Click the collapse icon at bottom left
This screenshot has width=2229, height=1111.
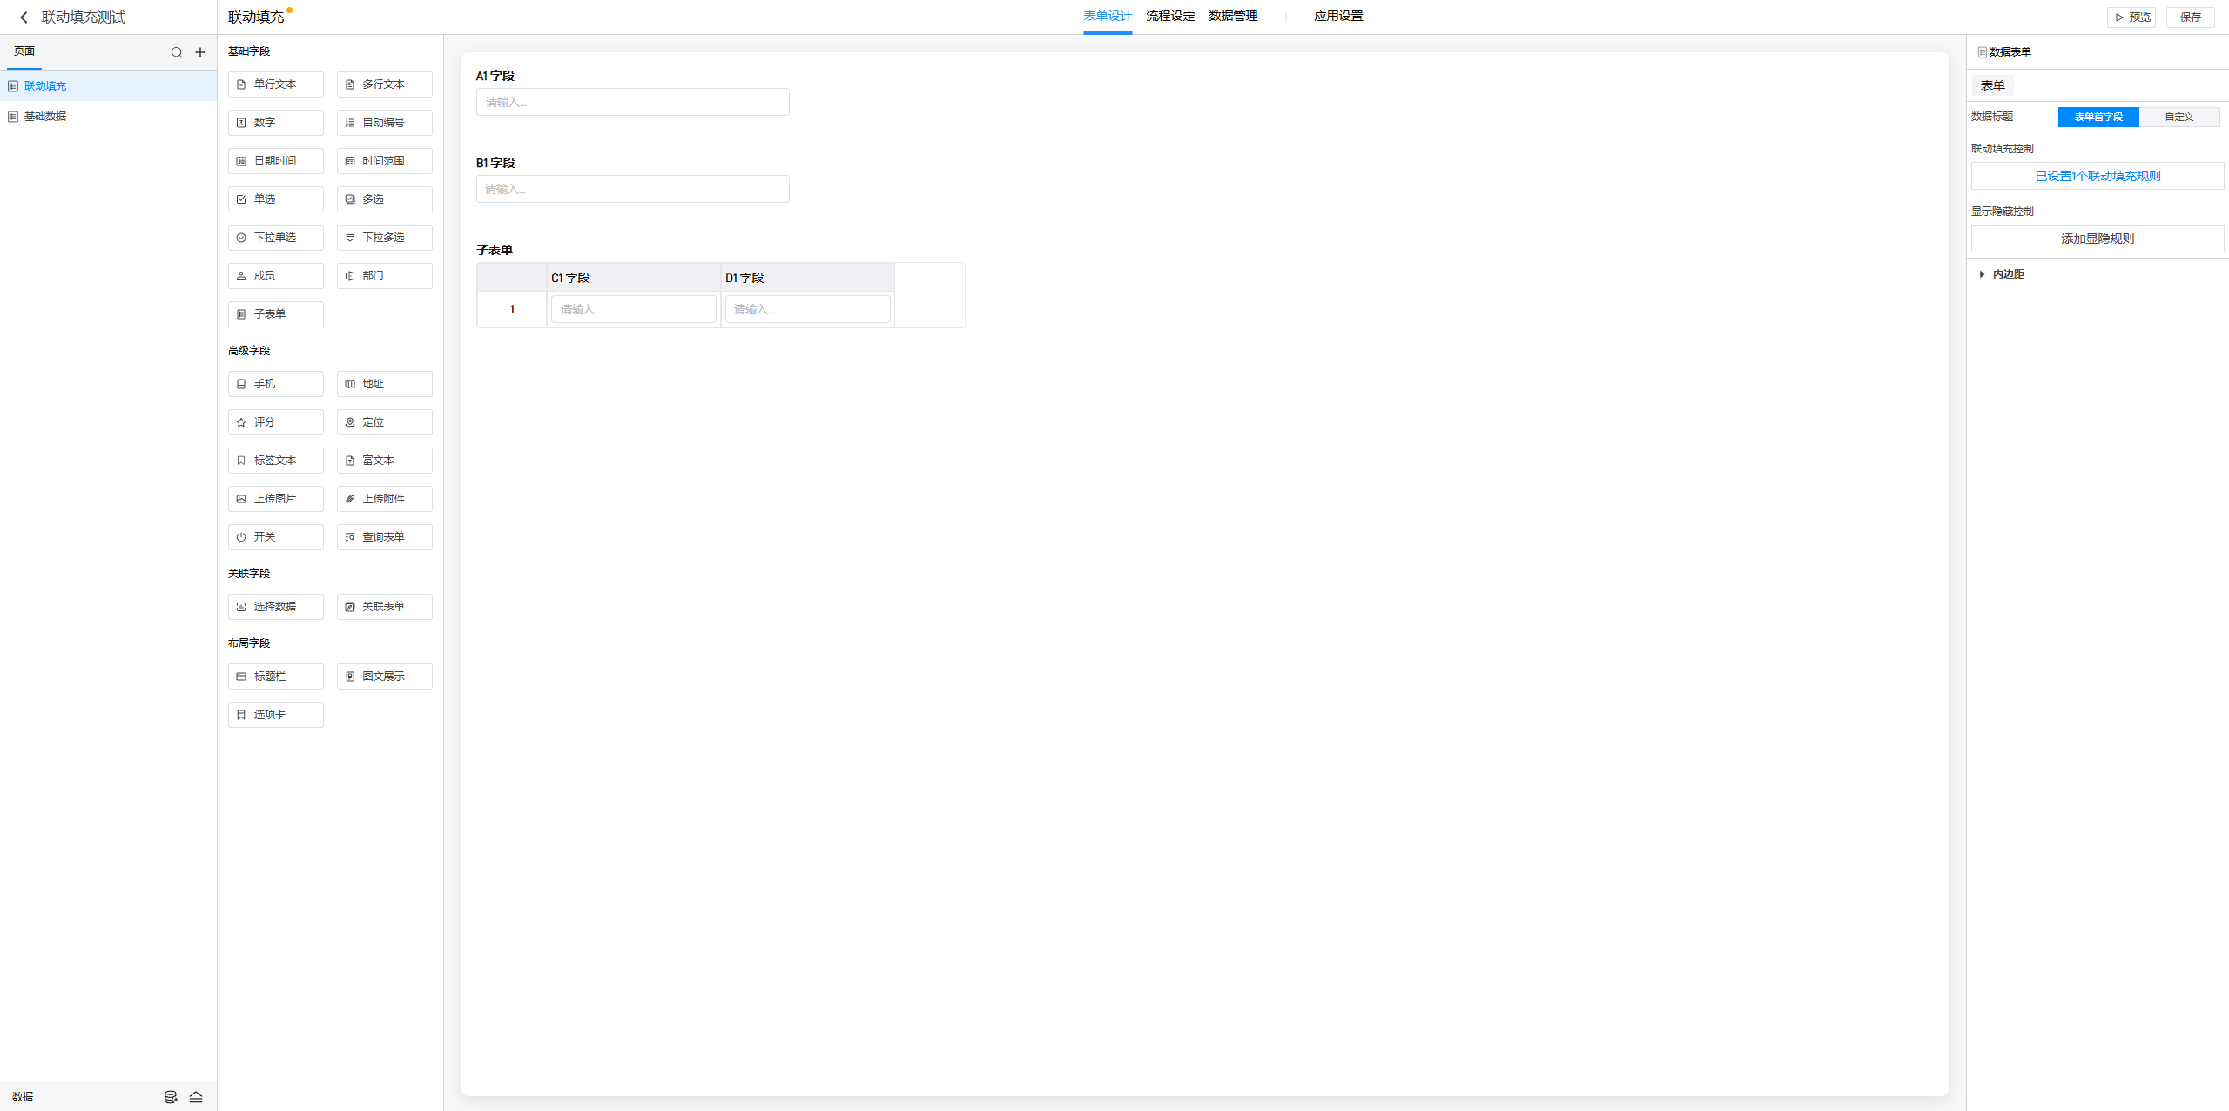(x=196, y=1097)
